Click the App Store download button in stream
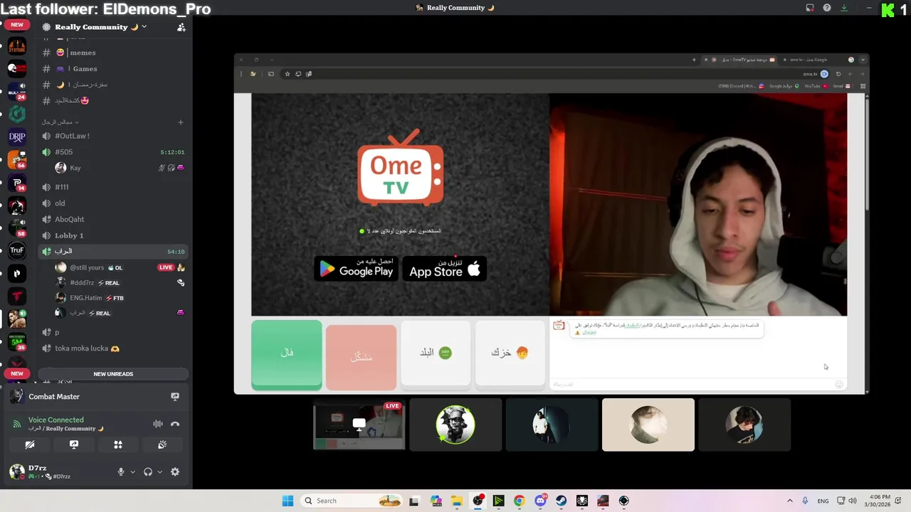The width and height of the screenshot is (911, 512). tap(444, 268)
